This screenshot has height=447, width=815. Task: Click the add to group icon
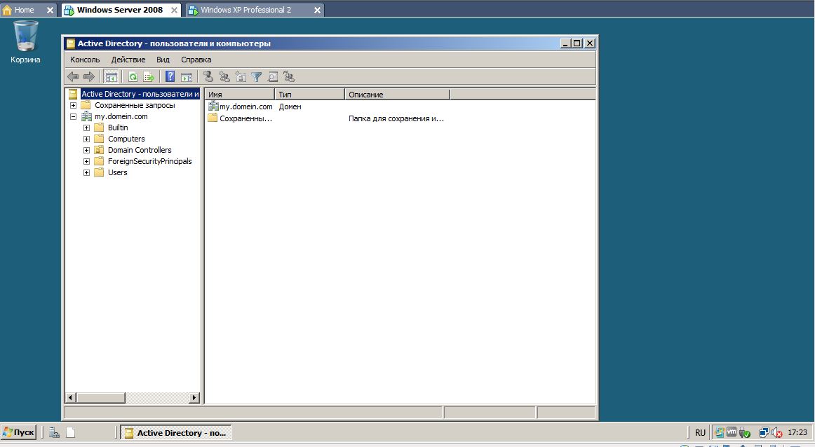coord(289,77)
